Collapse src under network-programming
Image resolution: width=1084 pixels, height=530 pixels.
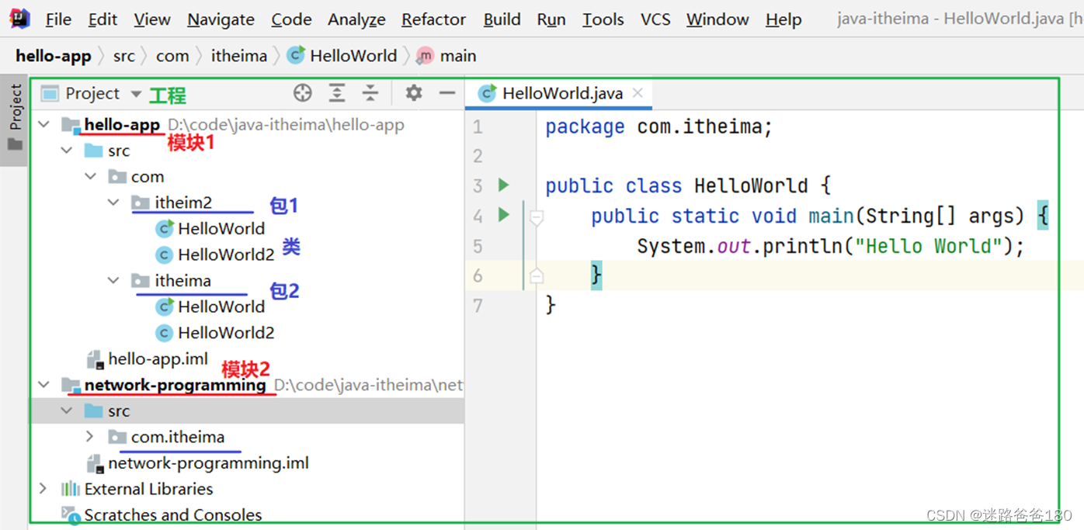click(x=68, y=410)
